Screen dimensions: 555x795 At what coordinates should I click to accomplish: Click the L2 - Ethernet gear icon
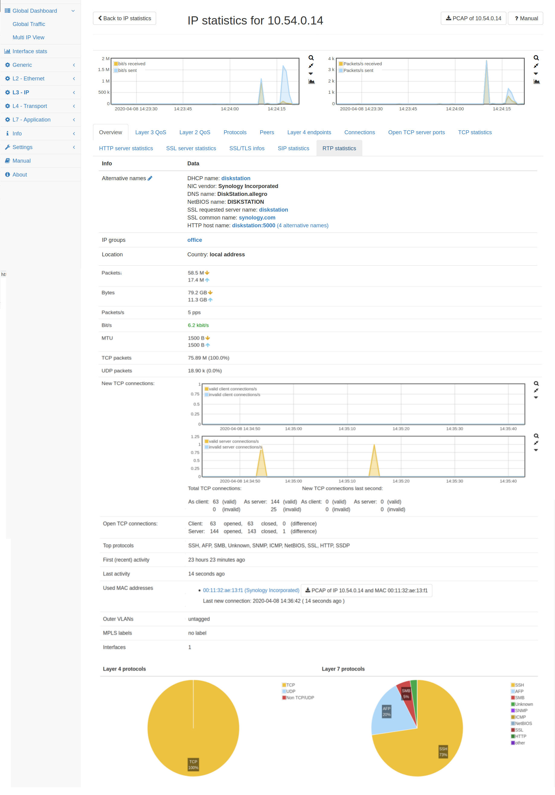point(8,79)
